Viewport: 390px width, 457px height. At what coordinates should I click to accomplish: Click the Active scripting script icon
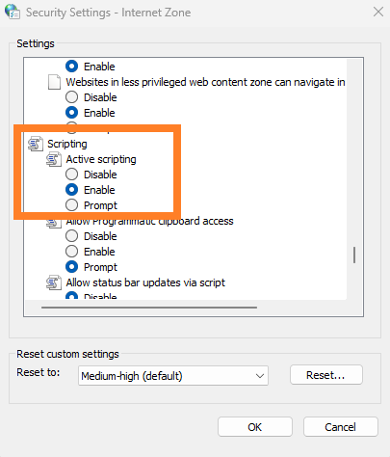(54, 159)
